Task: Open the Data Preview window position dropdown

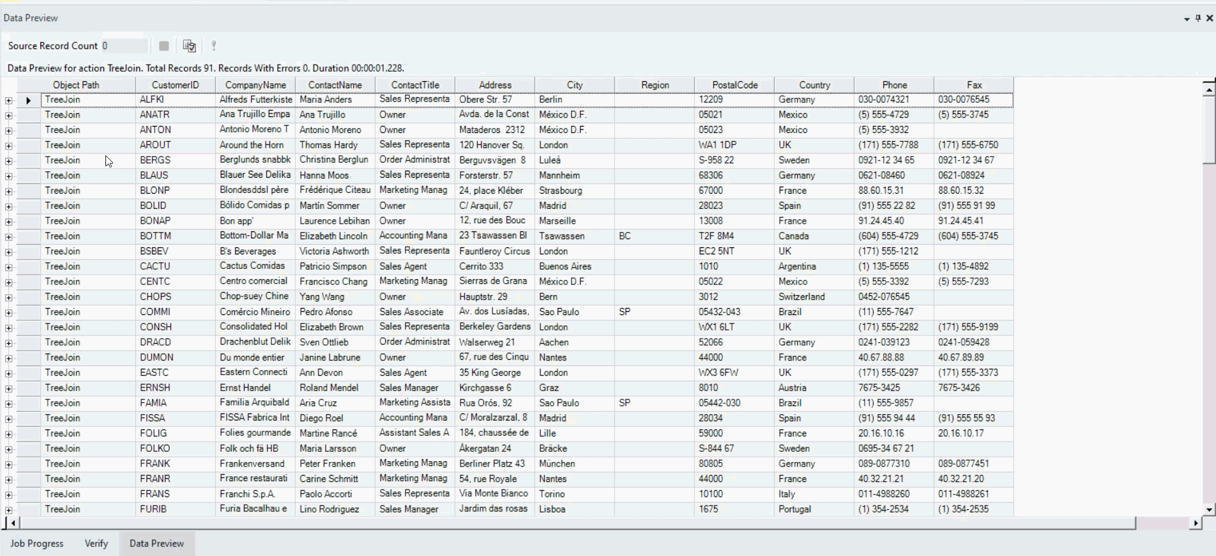Action: point(1187,19)
